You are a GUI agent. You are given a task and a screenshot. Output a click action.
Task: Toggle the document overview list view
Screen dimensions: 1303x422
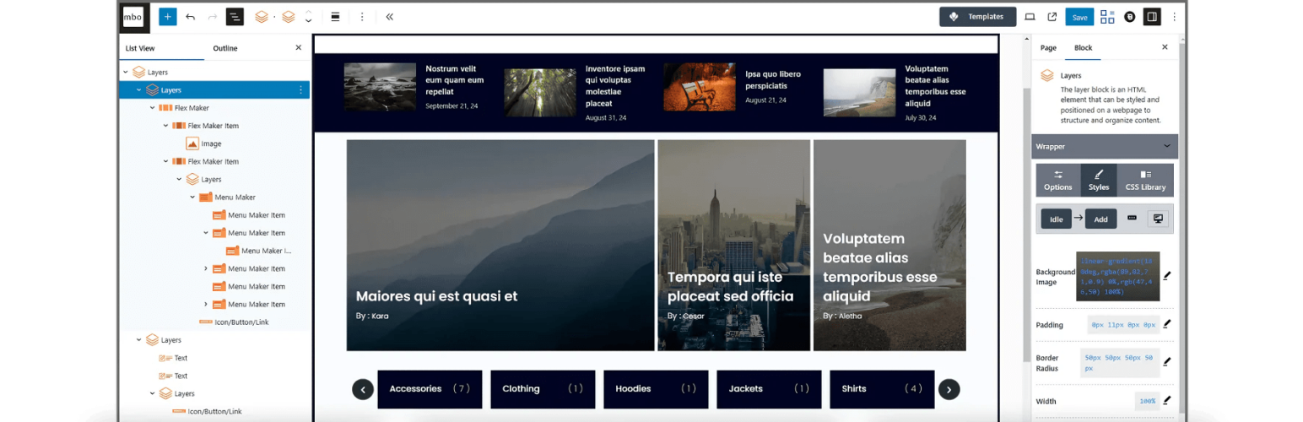pos(234,16)
